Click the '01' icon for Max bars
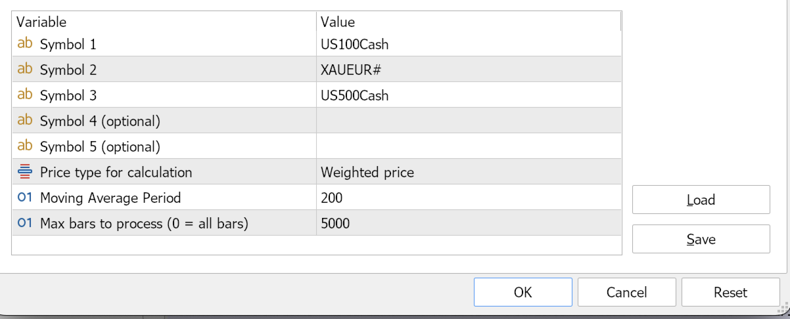790x319 pixels. point(25,223)
